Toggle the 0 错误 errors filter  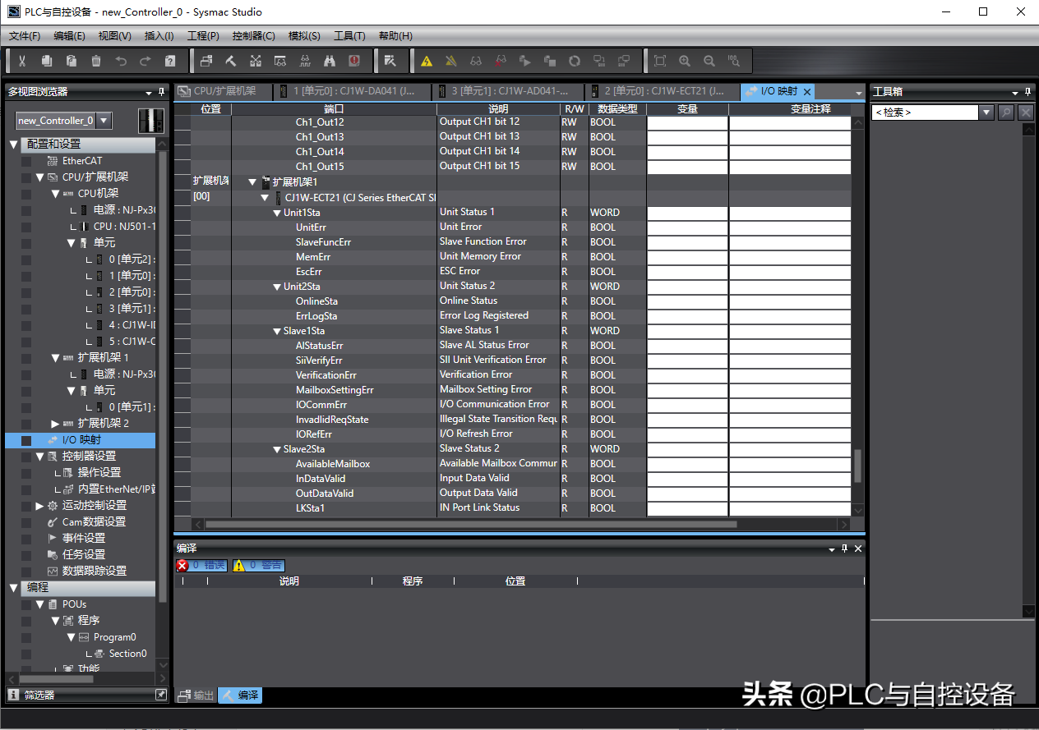(x=203, y=565)
